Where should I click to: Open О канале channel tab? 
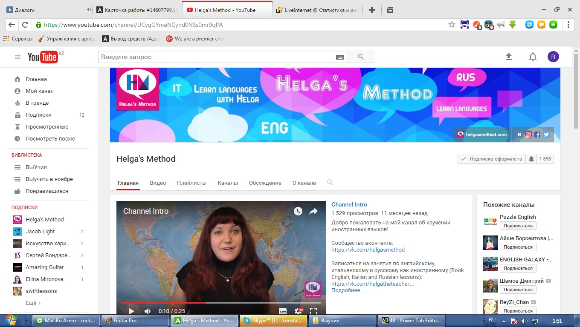(304, 183)
